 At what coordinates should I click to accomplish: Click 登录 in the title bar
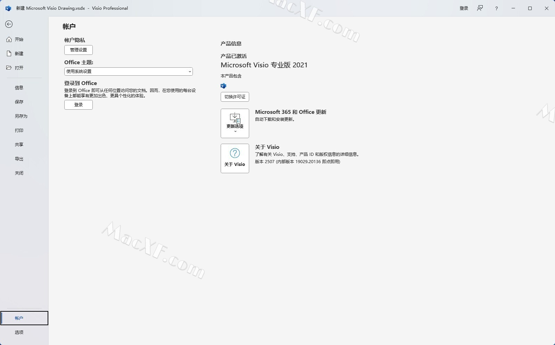click(x=464, y=8)
